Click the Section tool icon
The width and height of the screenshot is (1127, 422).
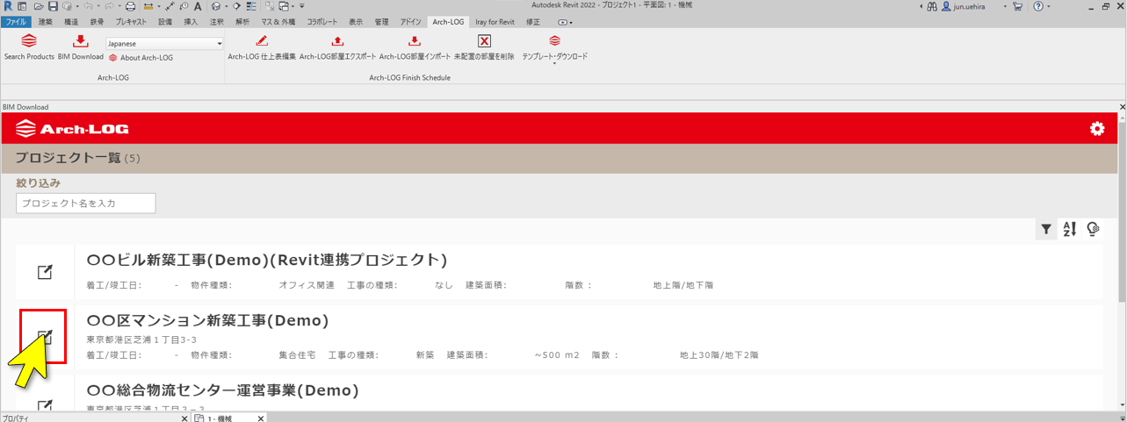(236, 6)
